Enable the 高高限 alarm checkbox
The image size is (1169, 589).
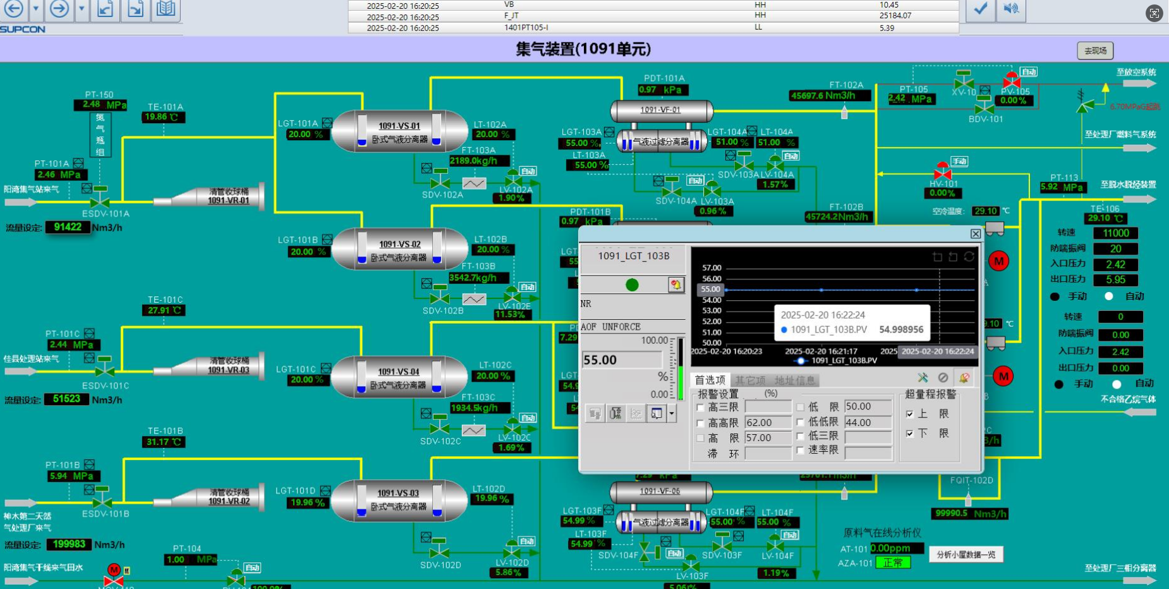pyautogui.click(x=700, y=423)
